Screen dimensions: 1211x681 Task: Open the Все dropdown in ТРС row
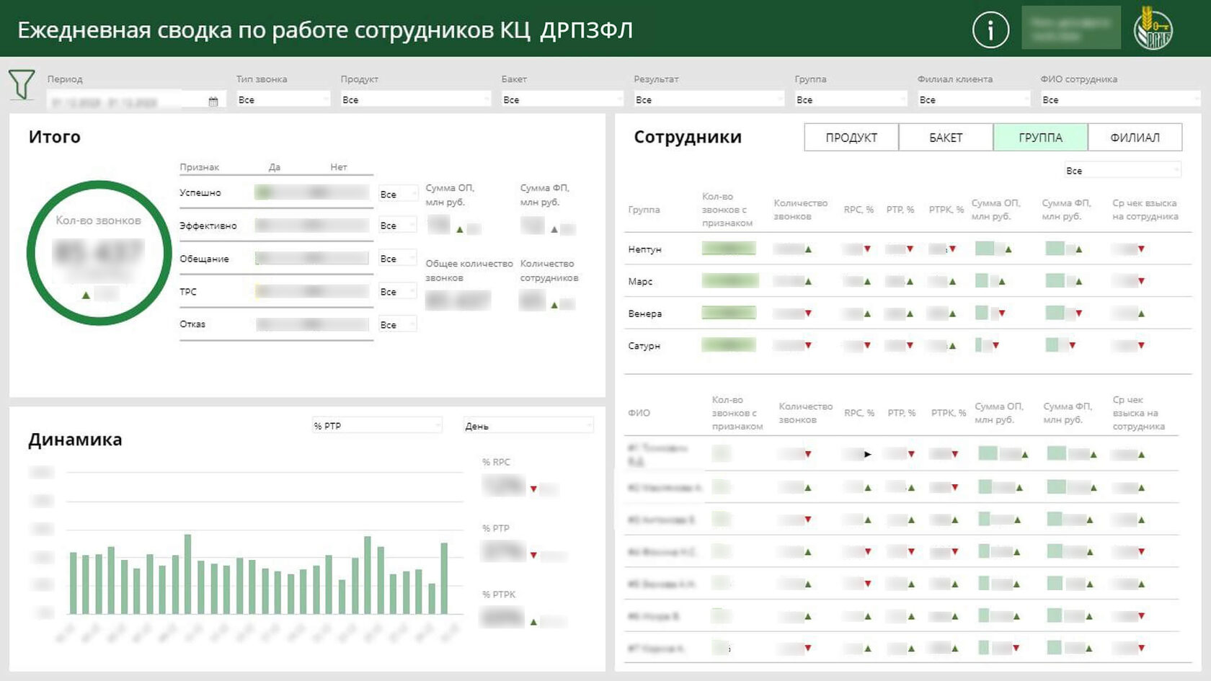coord(398,291)
